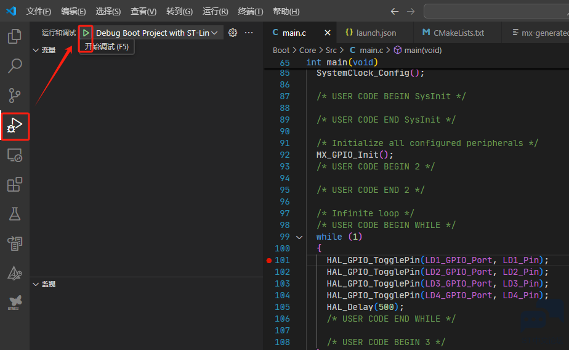Select the Debug Boot Project with ST-Lin configuration dropdown

(x=156, y=33)
